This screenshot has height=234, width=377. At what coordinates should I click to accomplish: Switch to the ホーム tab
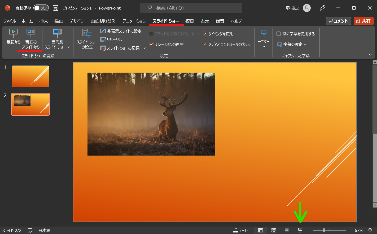click(x=27, y=21)
